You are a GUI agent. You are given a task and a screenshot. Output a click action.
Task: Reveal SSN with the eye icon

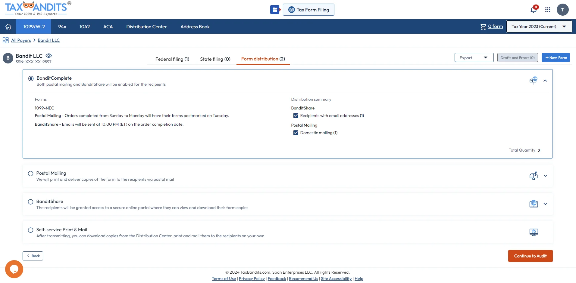[49, 56]
